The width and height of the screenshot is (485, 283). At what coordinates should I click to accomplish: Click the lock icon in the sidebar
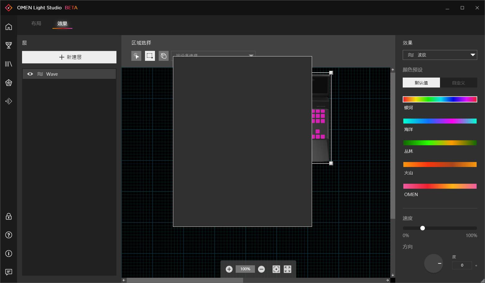(8, 216)
